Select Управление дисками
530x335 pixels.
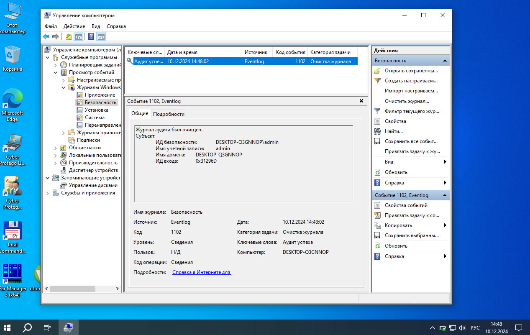[x=93, y=185]
